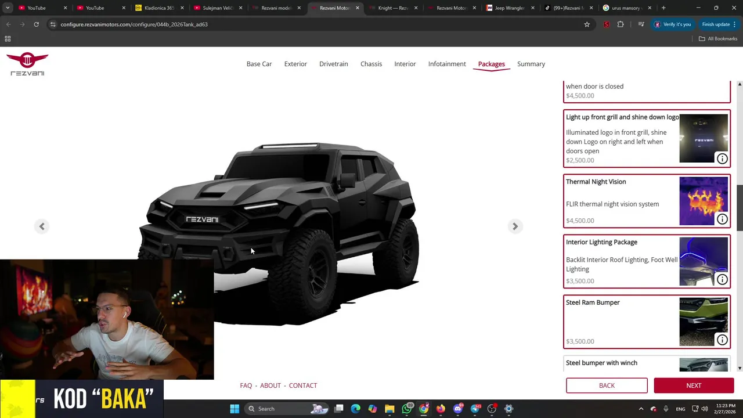The width and height of the screenshot is (743, 418).
Task: Click the Finish update button in Chrome
Action: 719,24
